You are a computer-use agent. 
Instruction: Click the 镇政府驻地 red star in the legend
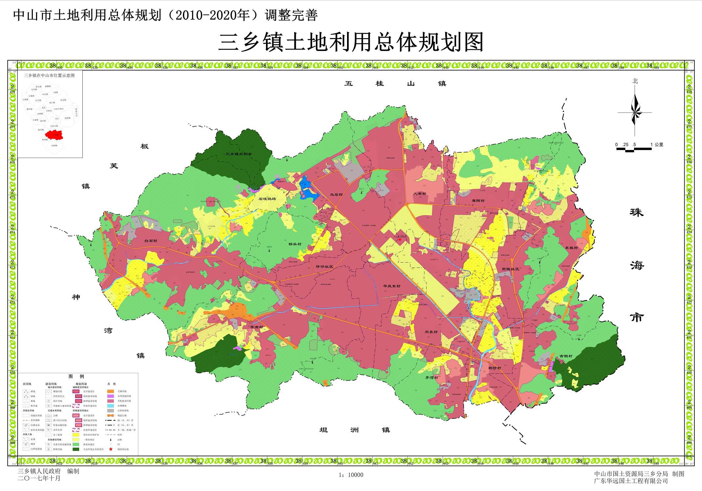[x=111, y=449]
